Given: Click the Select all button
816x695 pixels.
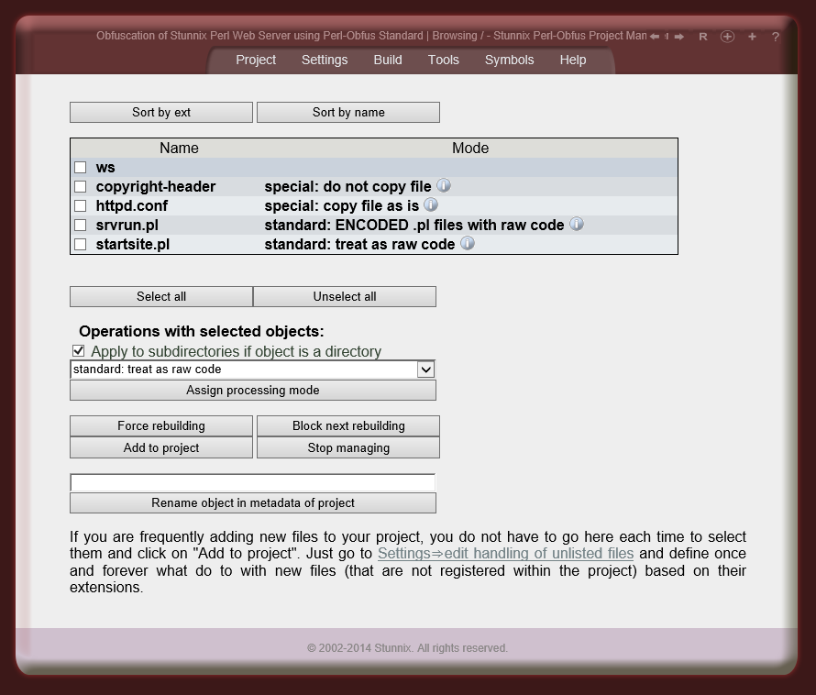Looking at the screenshot, I should tap(160, 296).
